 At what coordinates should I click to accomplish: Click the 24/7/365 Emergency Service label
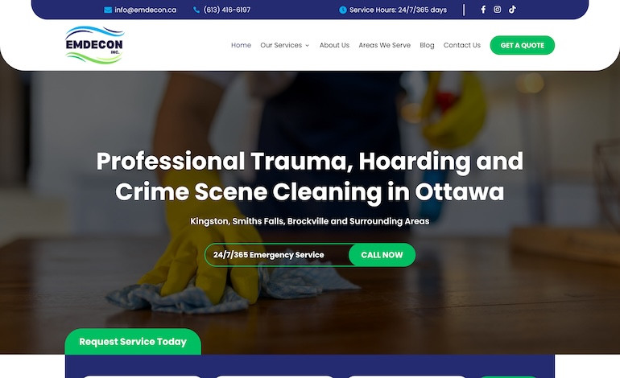(269, 255)
